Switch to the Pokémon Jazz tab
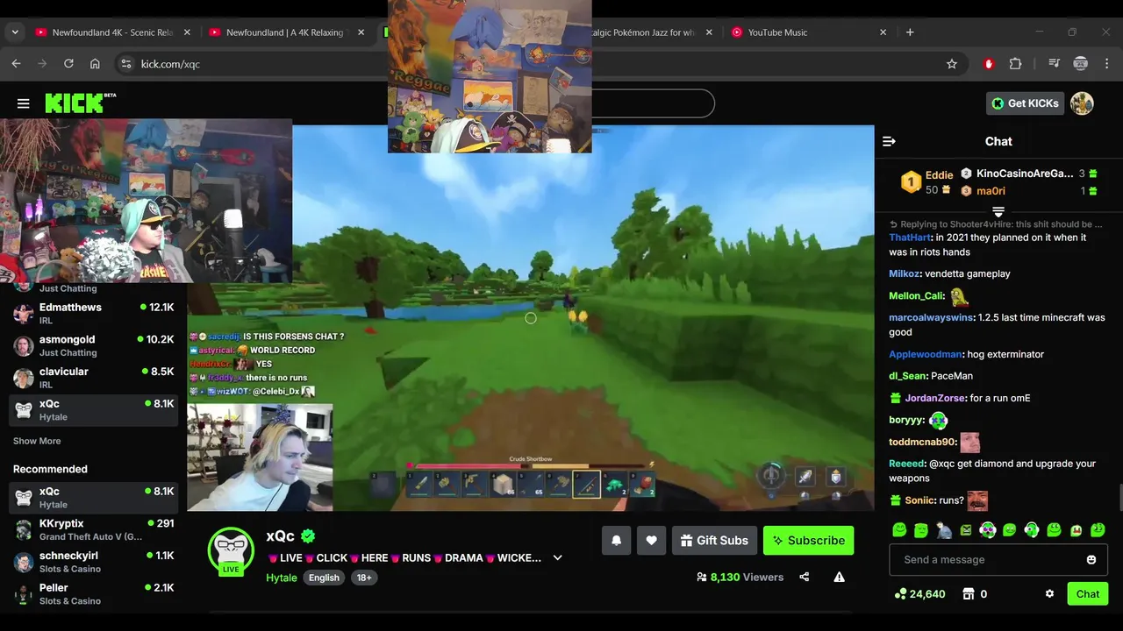 [x=643, y=32]
